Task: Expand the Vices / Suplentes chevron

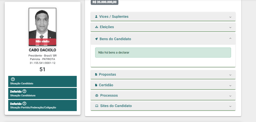Action: tap(230, 17)
